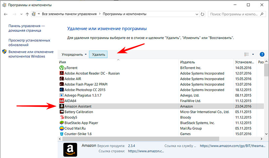
Task: Select the Mail.Ru Group publisher cell
Action: (x=191, y=128)
